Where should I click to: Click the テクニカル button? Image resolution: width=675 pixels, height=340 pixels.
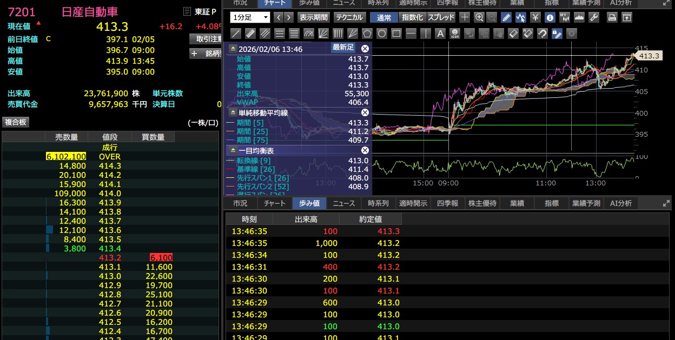point(349,17)
